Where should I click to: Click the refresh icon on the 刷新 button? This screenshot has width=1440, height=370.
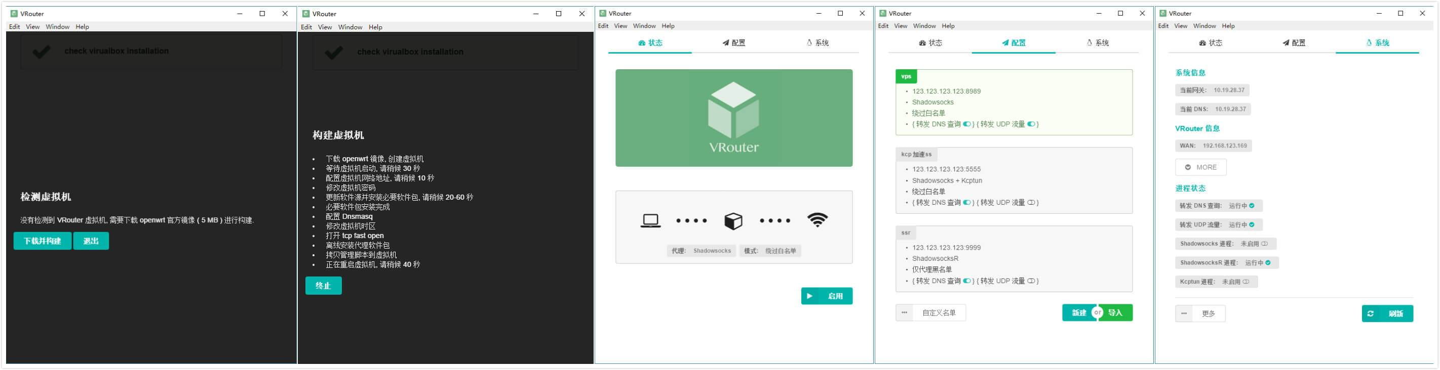click(1370, 313)
